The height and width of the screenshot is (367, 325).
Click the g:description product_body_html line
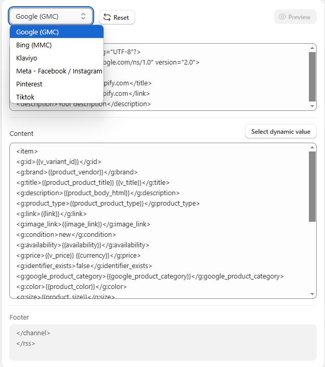[98, 193]
